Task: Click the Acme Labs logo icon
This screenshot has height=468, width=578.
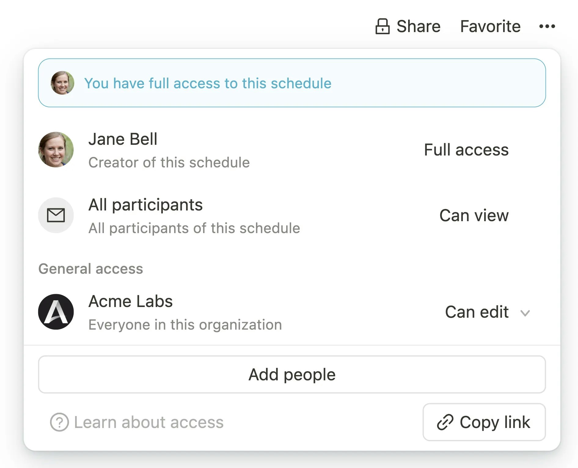Action: 56,312
